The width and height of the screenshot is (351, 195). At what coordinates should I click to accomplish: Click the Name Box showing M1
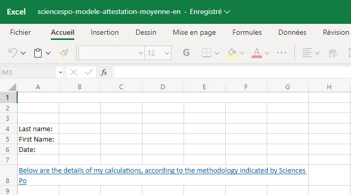(29, 73)
